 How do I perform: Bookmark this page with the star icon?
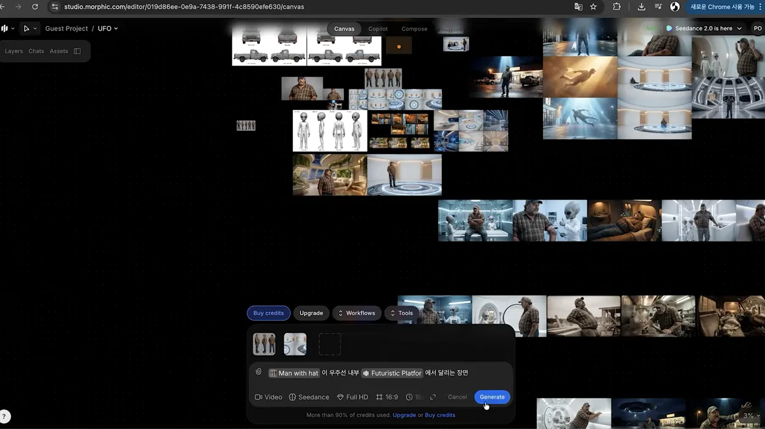tap(593, 7)
